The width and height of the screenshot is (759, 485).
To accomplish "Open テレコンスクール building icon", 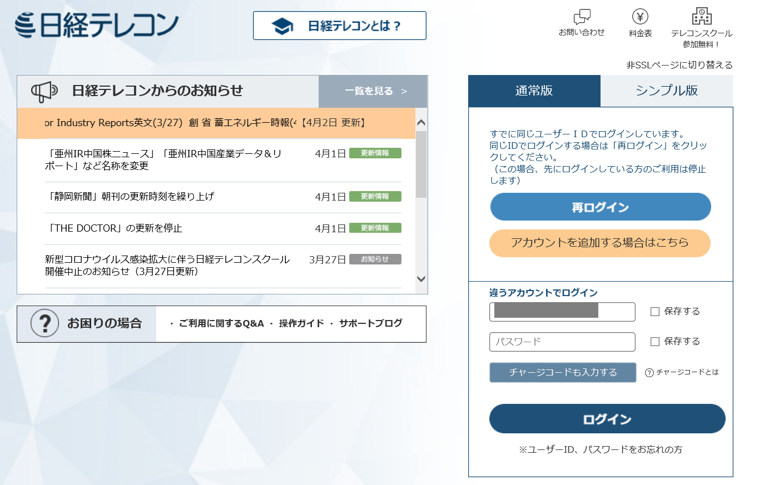I will point(702,17).
